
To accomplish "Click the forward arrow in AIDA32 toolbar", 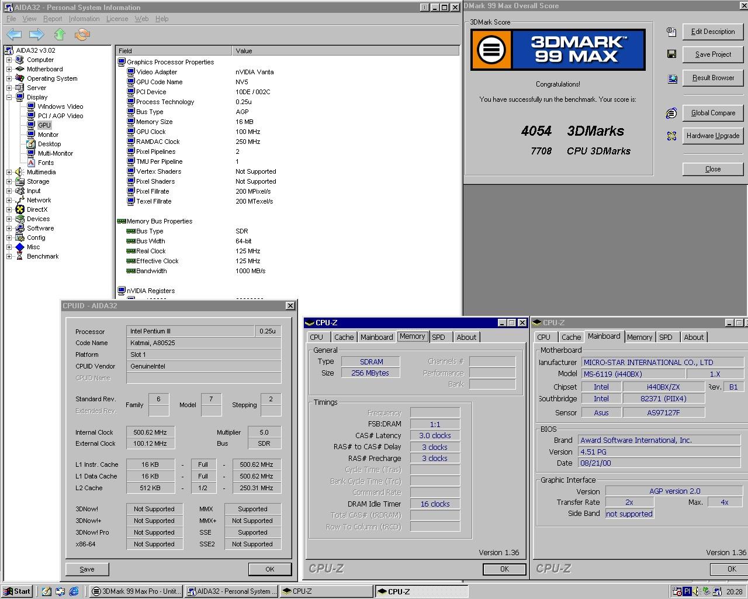I will click(36, 35).
